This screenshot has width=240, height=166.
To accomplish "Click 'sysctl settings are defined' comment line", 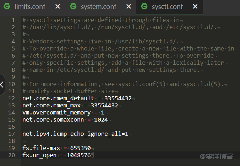I will [101, 20].
